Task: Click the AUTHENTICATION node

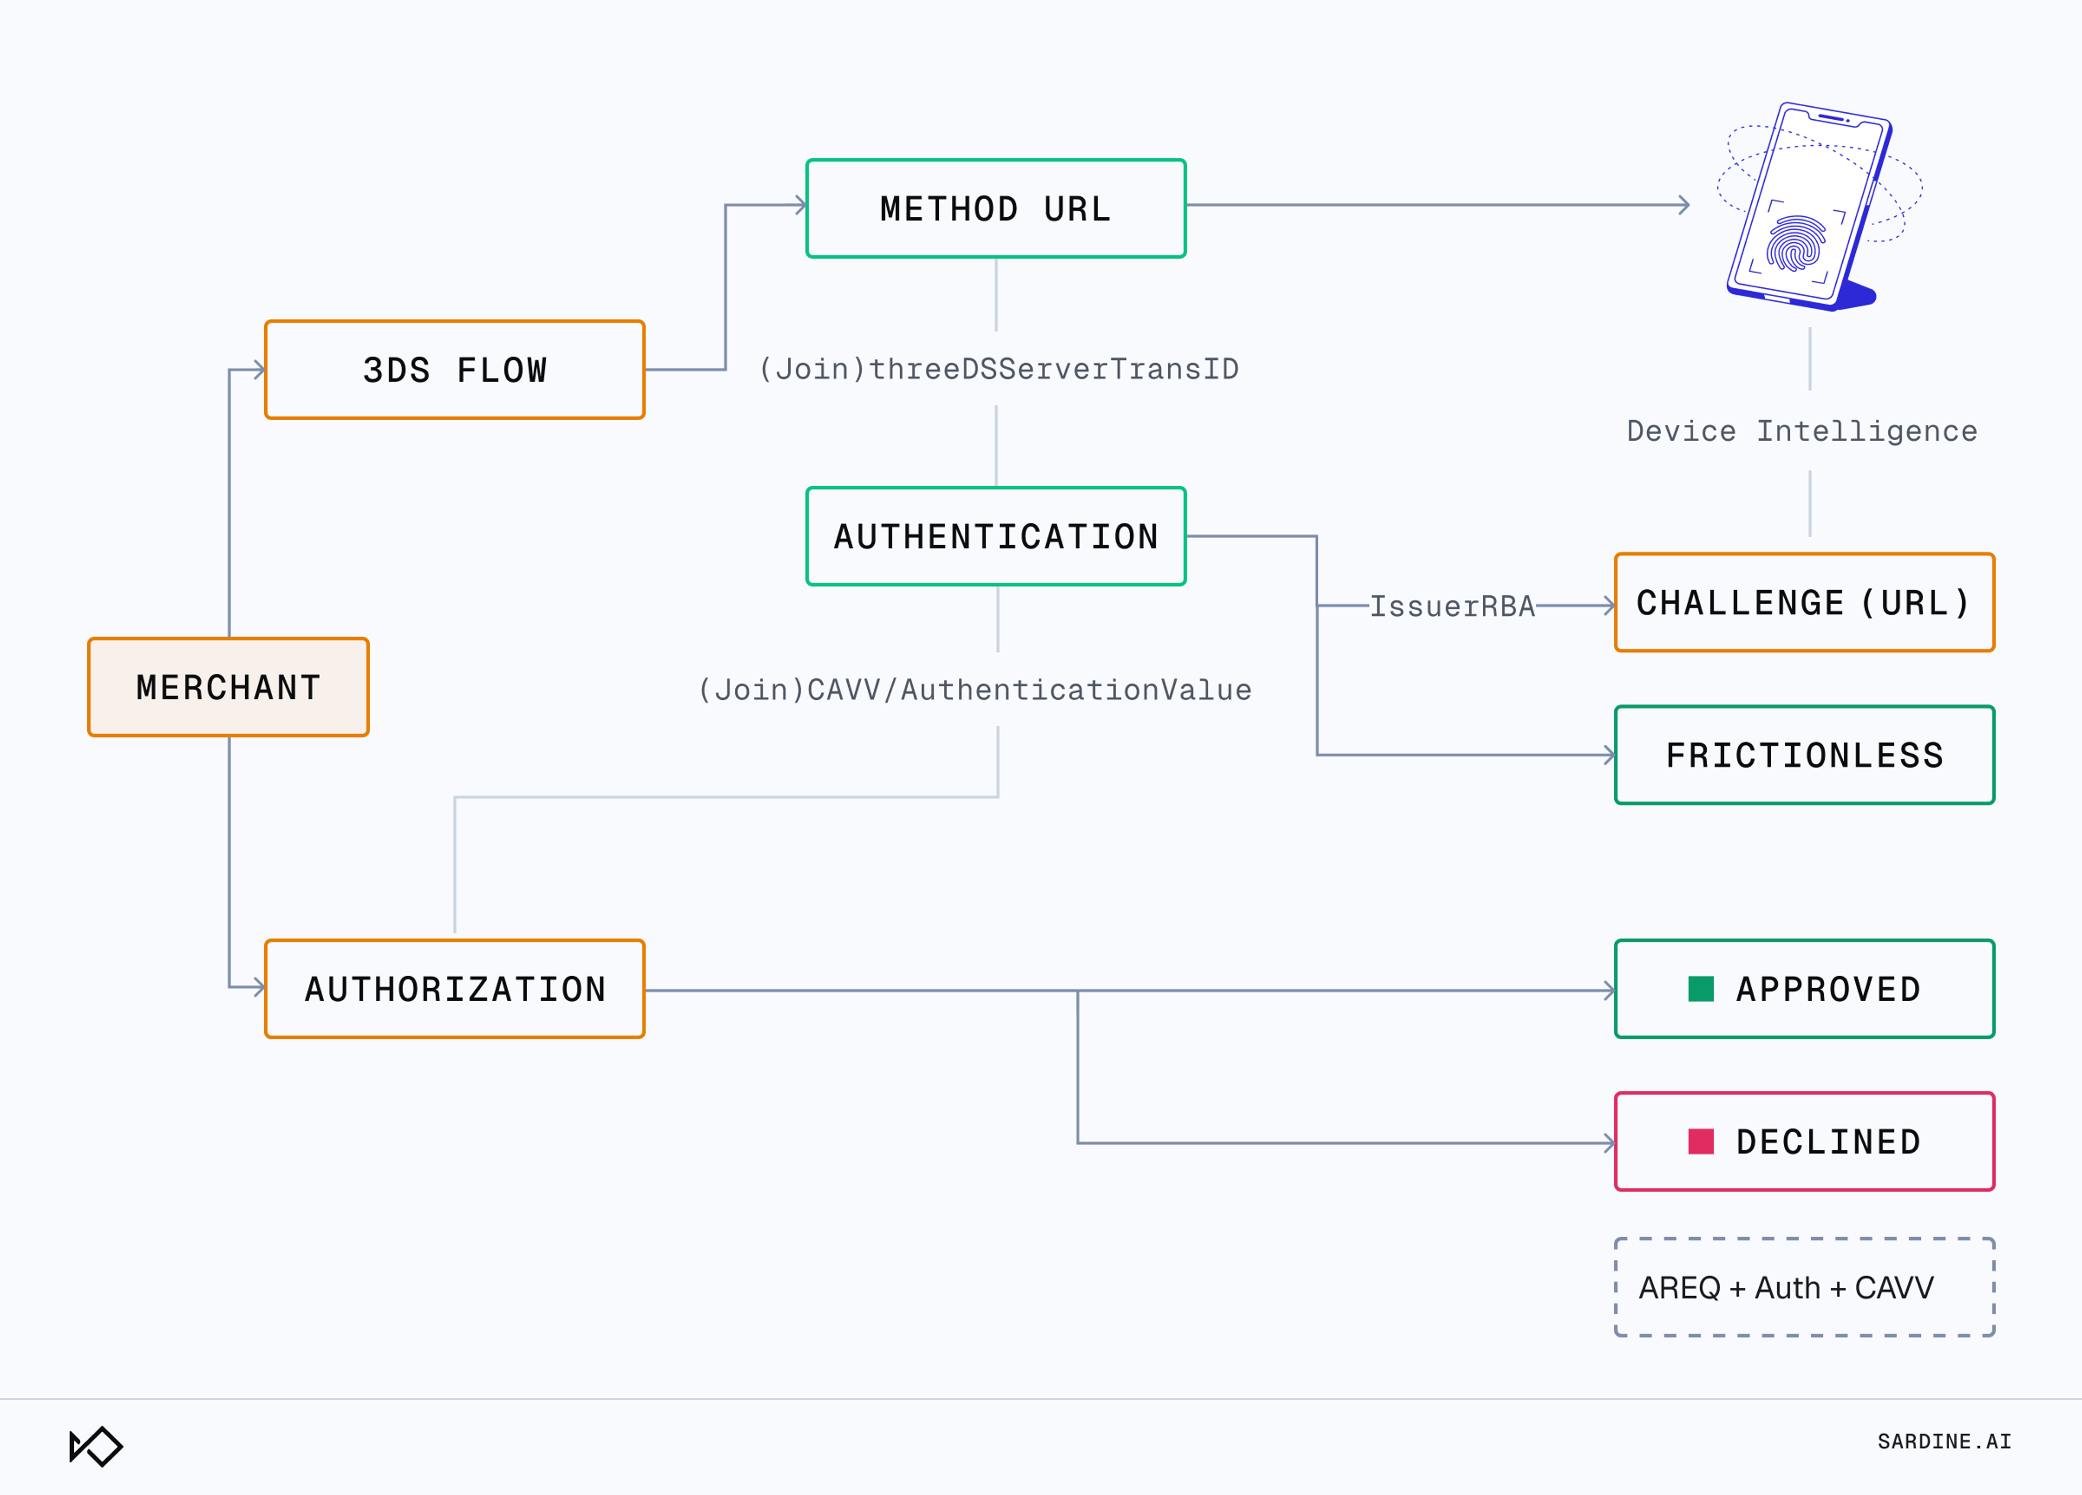Action: coord(995,536)
